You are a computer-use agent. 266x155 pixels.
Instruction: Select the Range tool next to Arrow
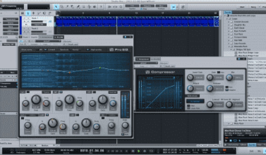pyautogui.click(x=61, y=7)
